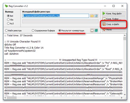Click the vertical scrollbar thumb
This screenshot has height=103, width=130.
125,39
